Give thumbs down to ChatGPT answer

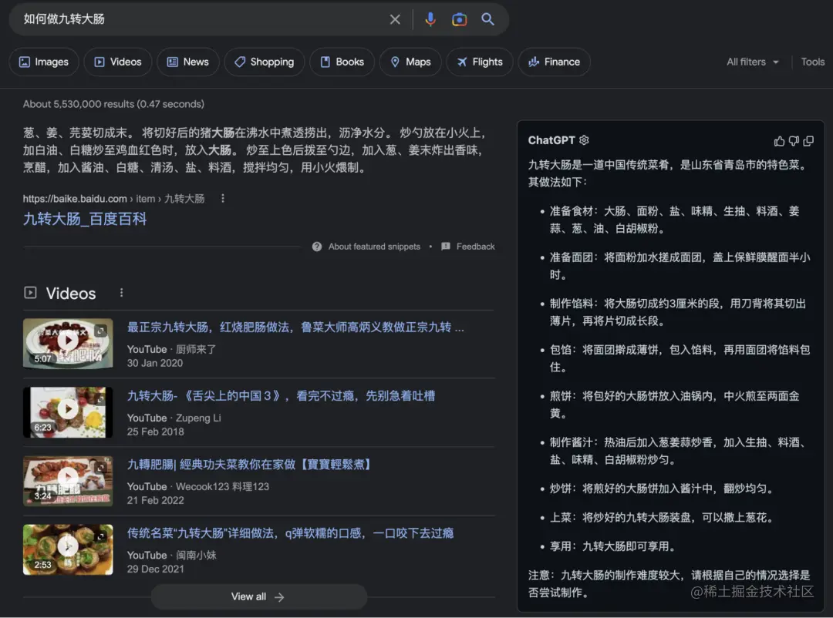tap(794, 141)
